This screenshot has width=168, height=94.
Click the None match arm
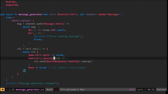pos(31,68)
